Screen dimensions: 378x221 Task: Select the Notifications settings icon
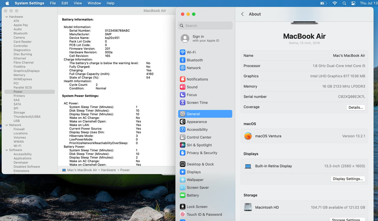(x=183, y=79)
